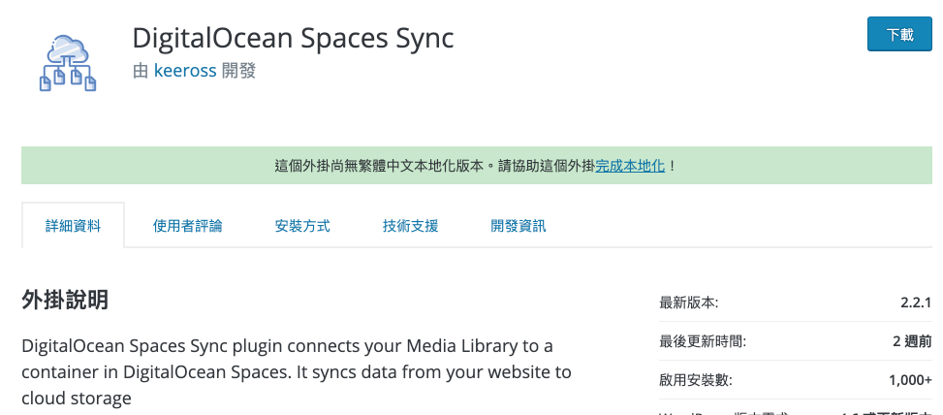Follow the 完成本地化 link in the notice
This screenshot has width=943, height=415.
[630, 166]
